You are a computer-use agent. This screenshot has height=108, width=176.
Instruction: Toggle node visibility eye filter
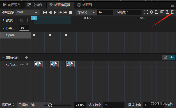coord(24,28)
